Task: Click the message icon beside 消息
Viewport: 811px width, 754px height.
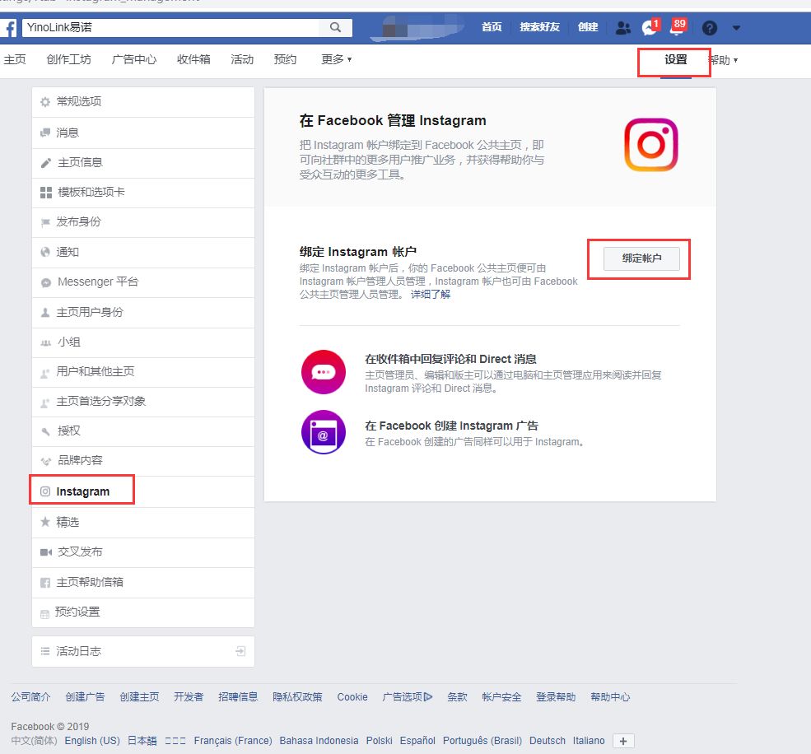Action: pyautogui.click(x=45, y=133)
